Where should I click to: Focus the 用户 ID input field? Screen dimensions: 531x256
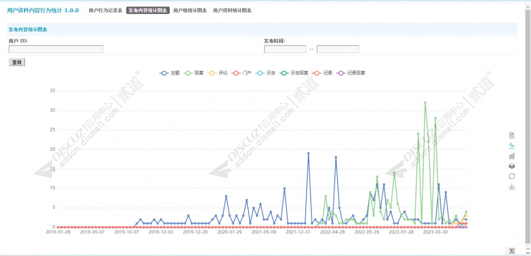[56, 49]
